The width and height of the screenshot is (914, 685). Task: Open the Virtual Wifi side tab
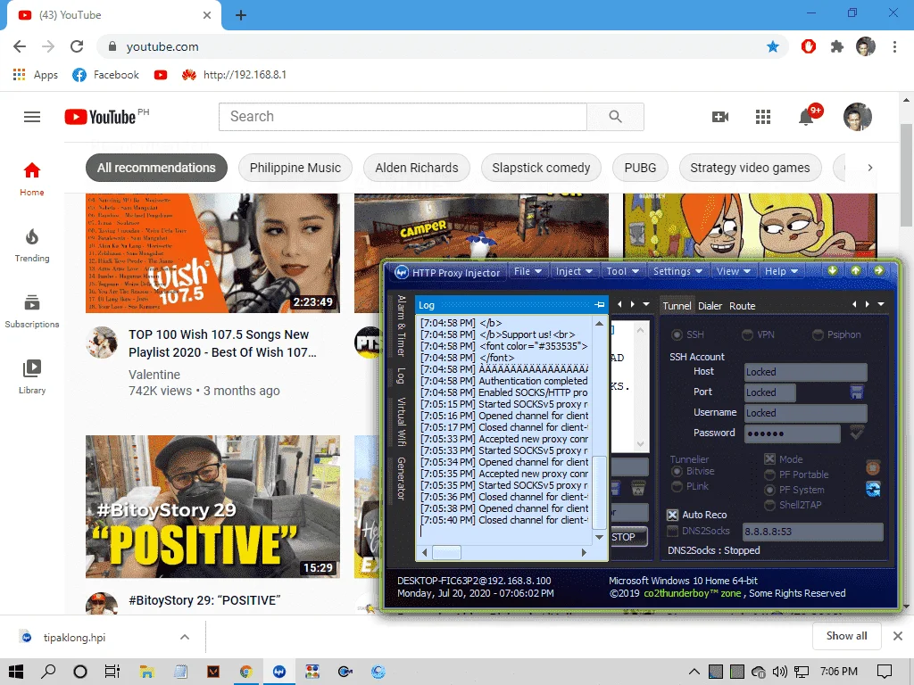pyautogui.click(x=401, y=422)
